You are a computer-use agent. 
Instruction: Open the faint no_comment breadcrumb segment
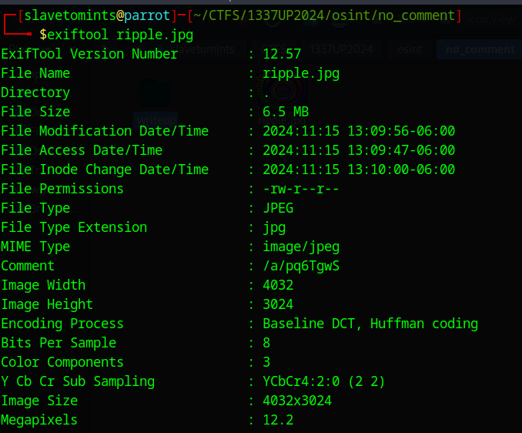click(480, 49)
